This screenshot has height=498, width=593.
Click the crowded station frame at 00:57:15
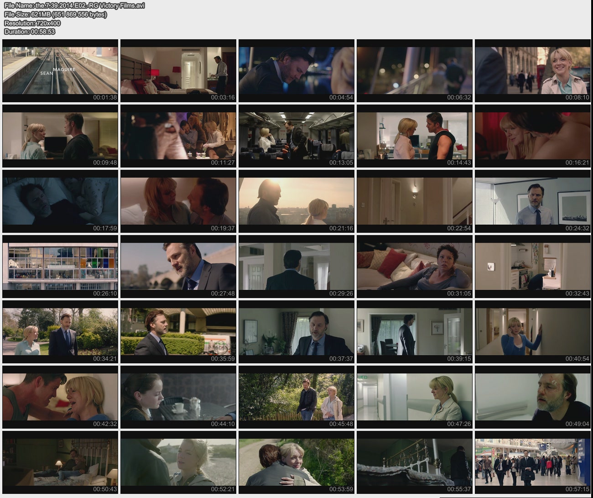click(532, 462)
